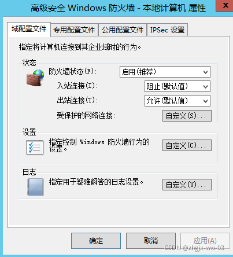Click the firewall brick wall icon
The height and width of the screenshot is (257, 233).
(x=35, y=78)
